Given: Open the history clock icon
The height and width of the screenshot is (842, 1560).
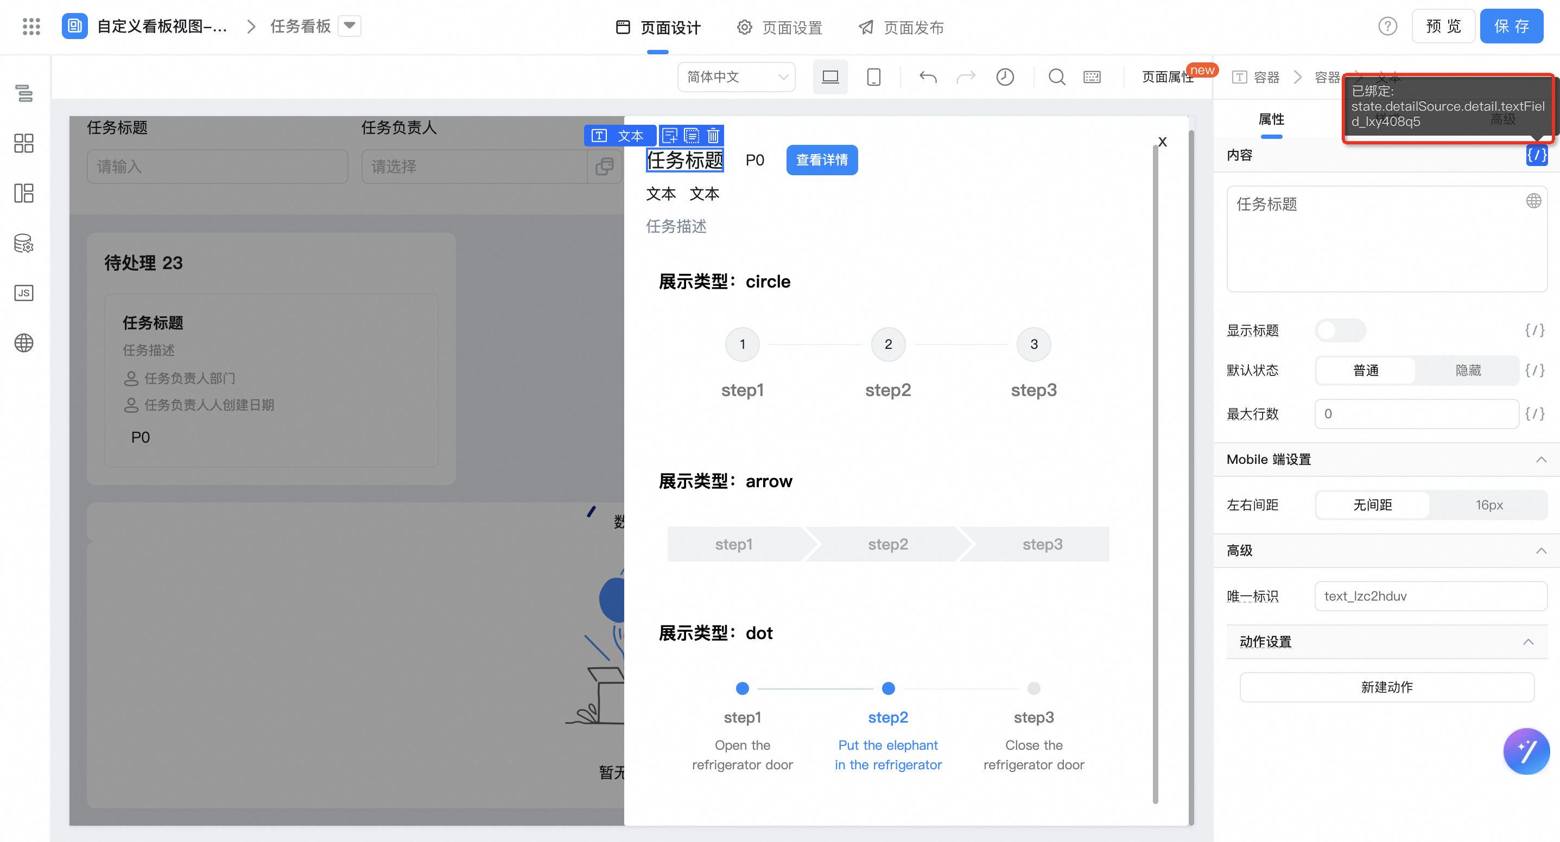Looking at the screenshot, I should click(1005, 77).
